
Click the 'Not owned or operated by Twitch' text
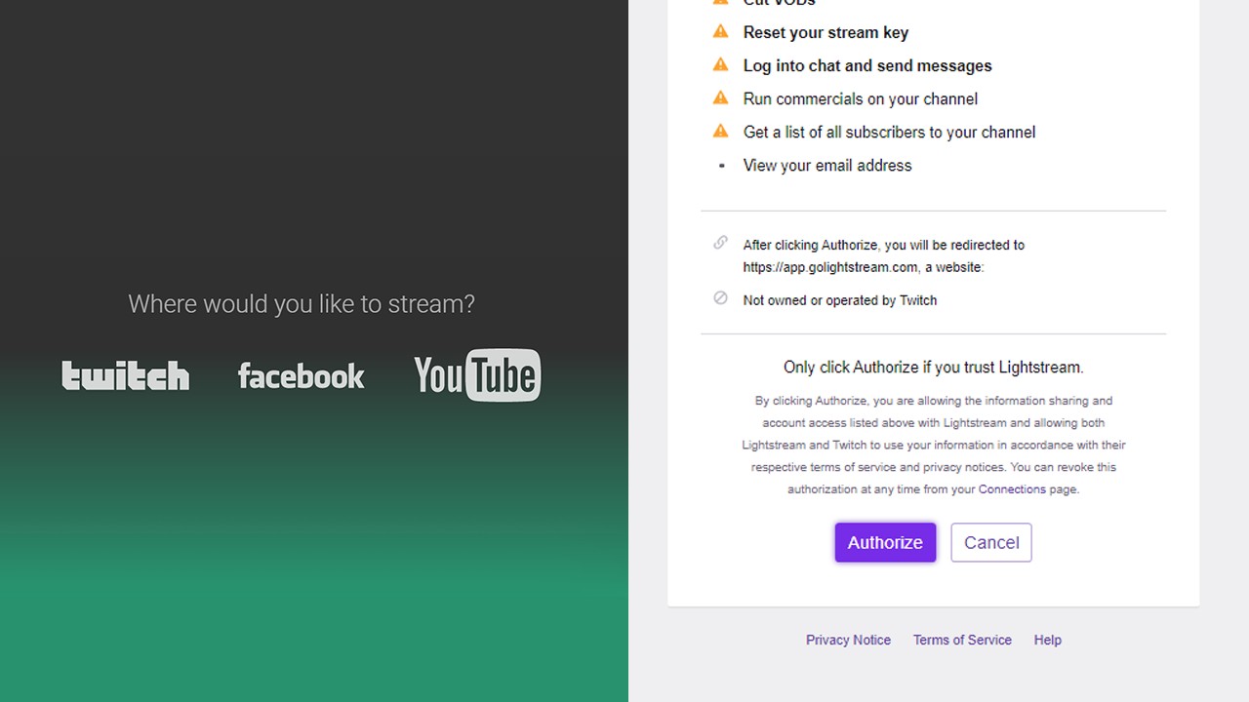pos(840,300)
